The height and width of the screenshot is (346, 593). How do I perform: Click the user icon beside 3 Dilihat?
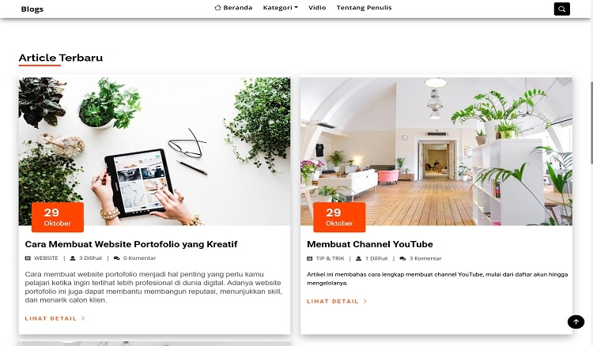73,258
